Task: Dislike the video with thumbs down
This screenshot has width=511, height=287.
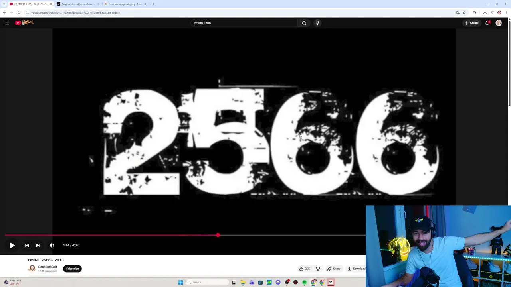Action: coord(318,269)
